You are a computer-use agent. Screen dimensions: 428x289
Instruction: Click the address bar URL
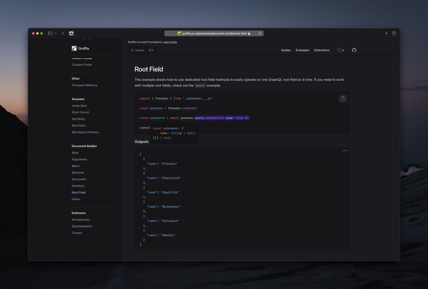[x=214, y=33]
